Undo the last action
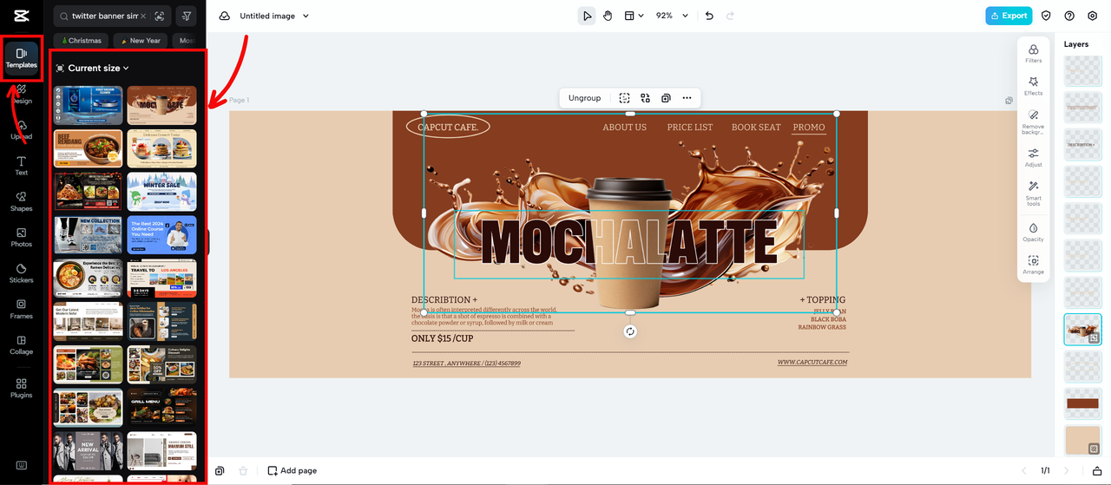Image resolution: width=1111 pixels, height=485 pixels. tap(709, 16)
